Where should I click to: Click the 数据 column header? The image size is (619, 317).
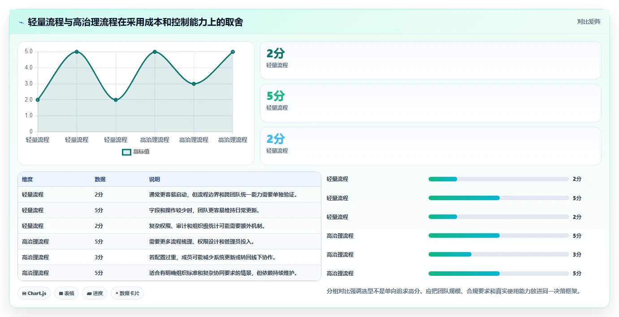[x=100, y=179]
